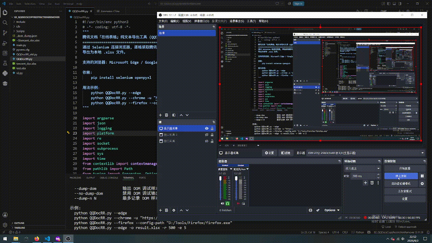Open the 编辑(E) menu in OBS
The width and height of the screenshot is (432, 243).
175,21
